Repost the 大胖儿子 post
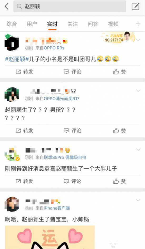The width and height of the screenshot is (145, 249). (24, 181)
